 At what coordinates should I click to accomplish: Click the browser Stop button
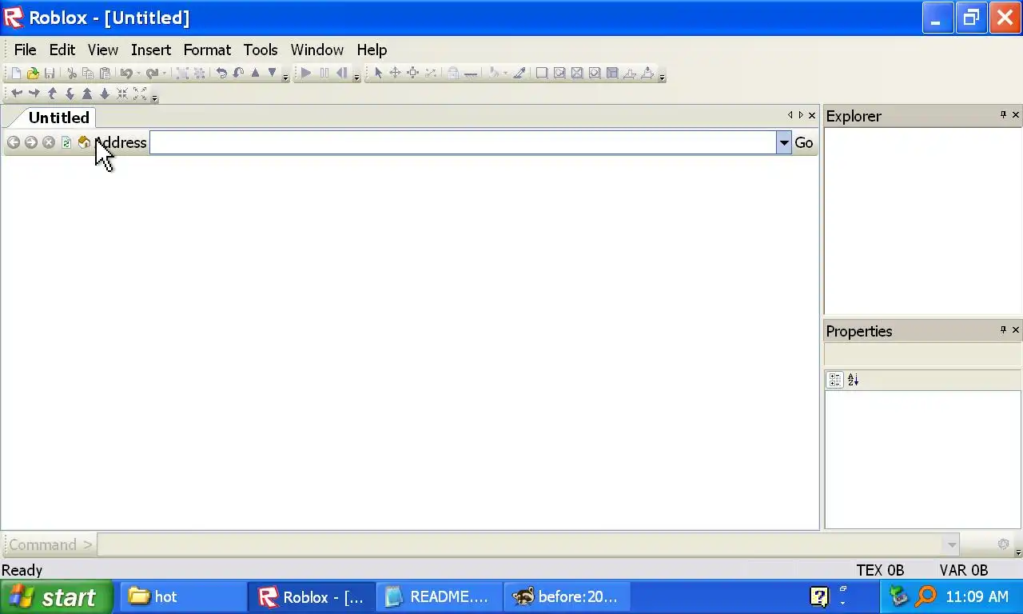tap(48, 142)
